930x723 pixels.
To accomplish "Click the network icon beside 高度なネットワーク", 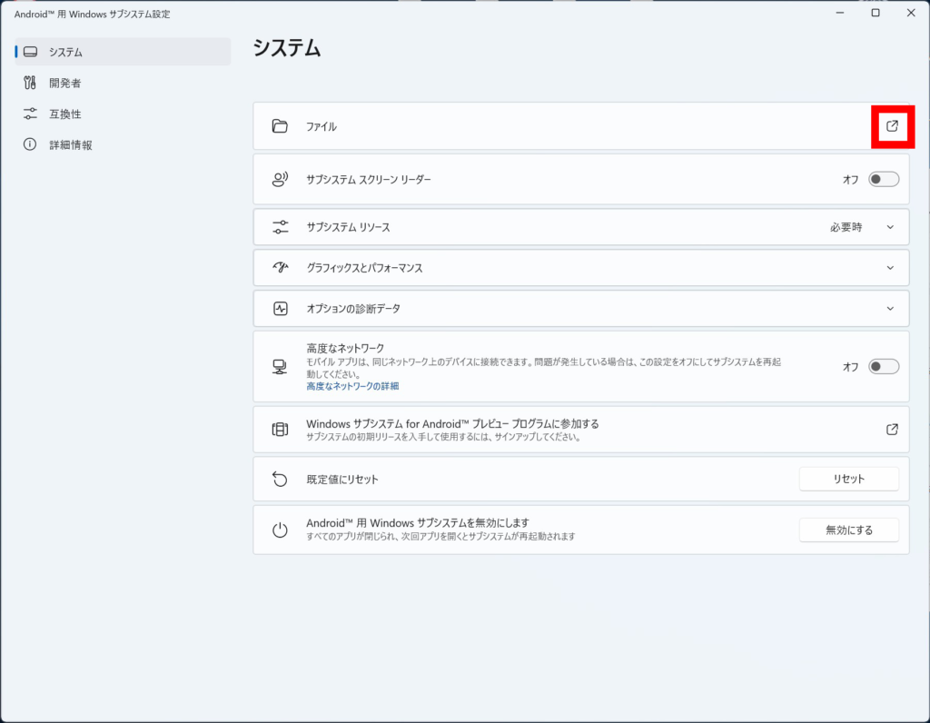I will click(280, 367).
